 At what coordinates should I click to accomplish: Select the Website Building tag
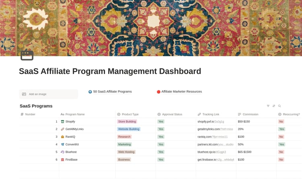(x=129, y=129)
